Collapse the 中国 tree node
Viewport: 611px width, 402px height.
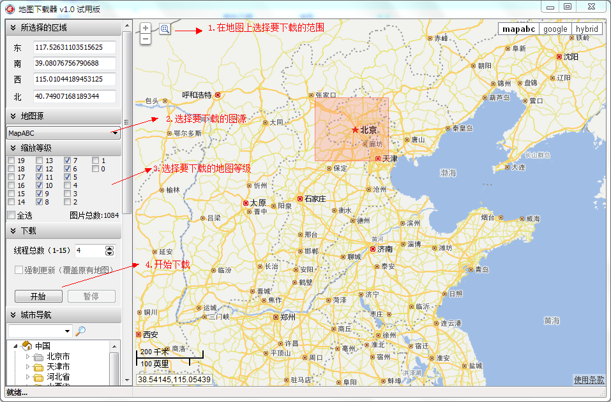15,346
